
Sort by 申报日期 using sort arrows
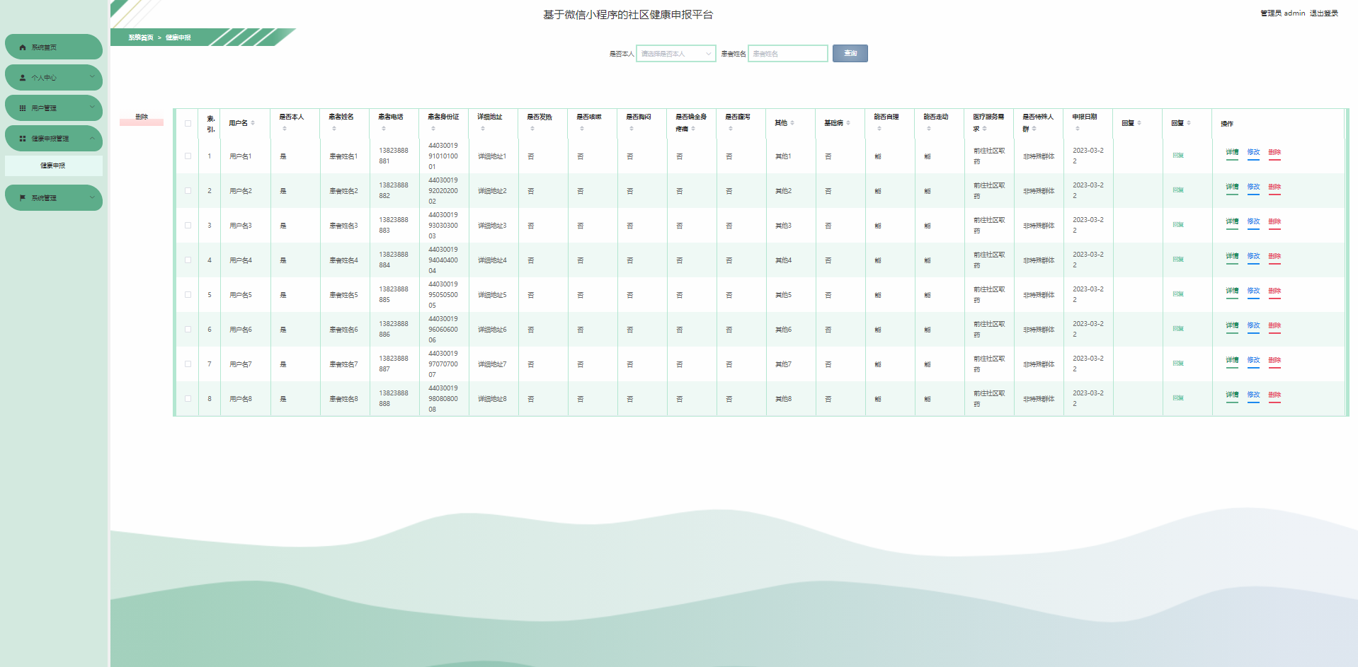point(1078,129)
